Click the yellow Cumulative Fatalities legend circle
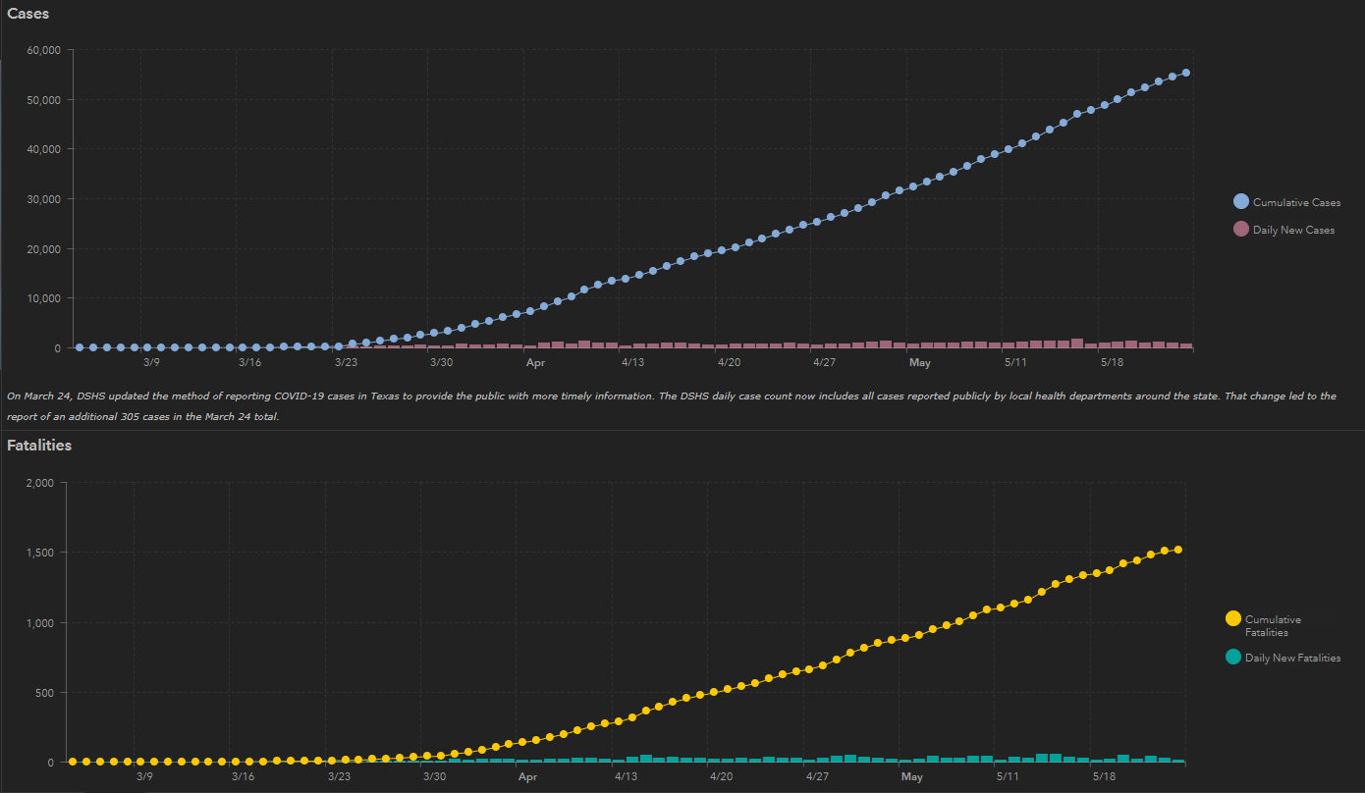Viewport: 1365px width, 793px height. [x=1233, y=618]
